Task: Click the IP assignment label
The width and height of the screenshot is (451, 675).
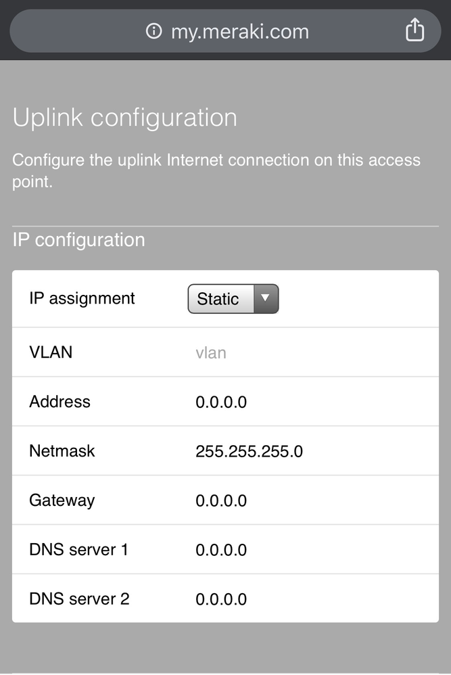Action: pyautogui.click(x=82, y=298)
